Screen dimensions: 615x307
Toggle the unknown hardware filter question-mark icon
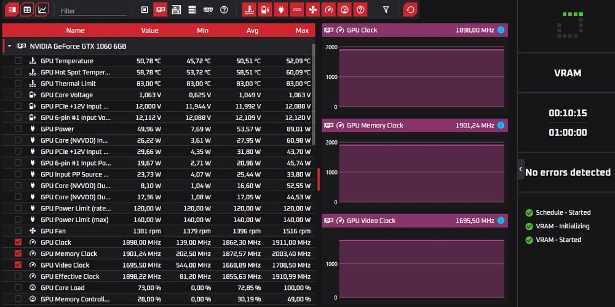224,9
